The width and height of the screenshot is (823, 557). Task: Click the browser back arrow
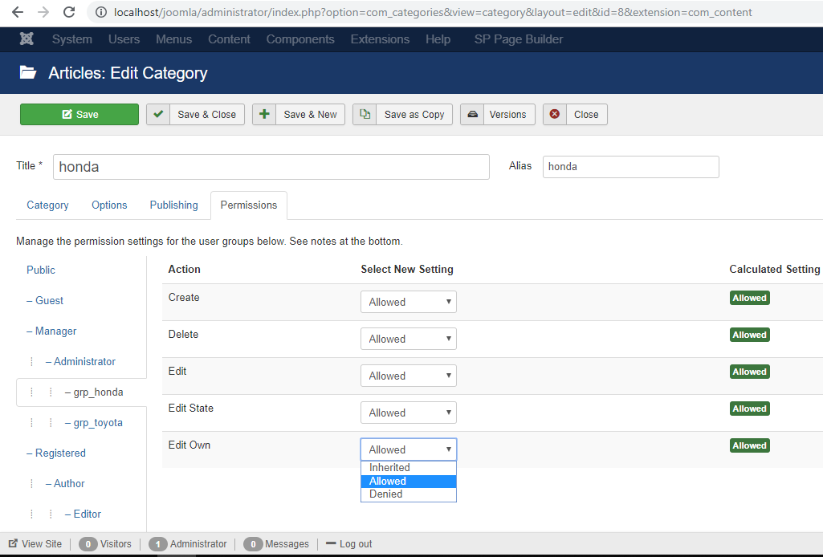(x=18, y=12)
